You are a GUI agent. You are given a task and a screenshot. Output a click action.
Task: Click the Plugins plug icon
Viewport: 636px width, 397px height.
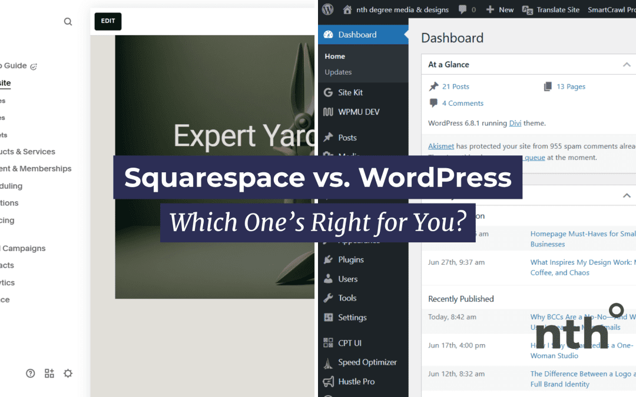(x=328, y=260)
